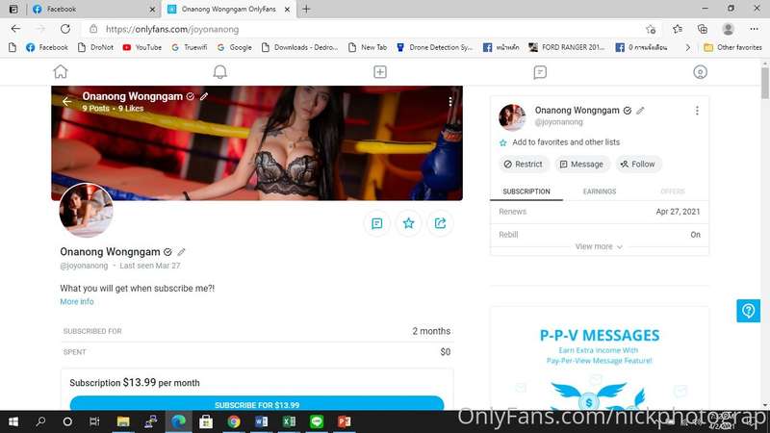Click the Message button in the side card
Viewport: 770px width, 433px height.
[x=581, y=164]
